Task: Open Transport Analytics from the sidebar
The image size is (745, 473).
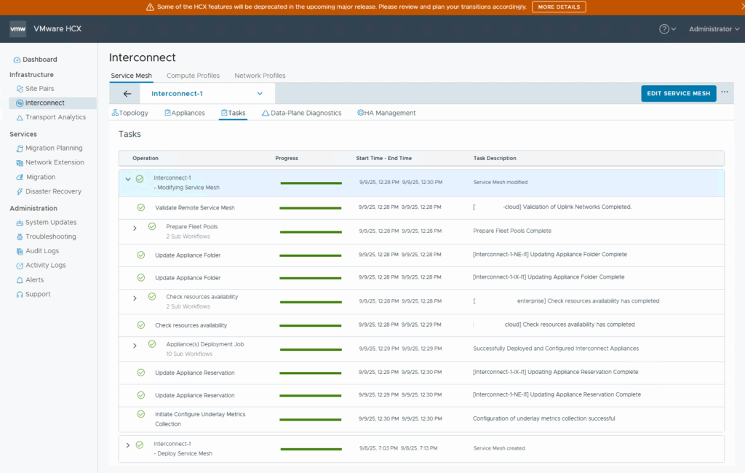Action: pyautogui.click(x=55, y=117)
